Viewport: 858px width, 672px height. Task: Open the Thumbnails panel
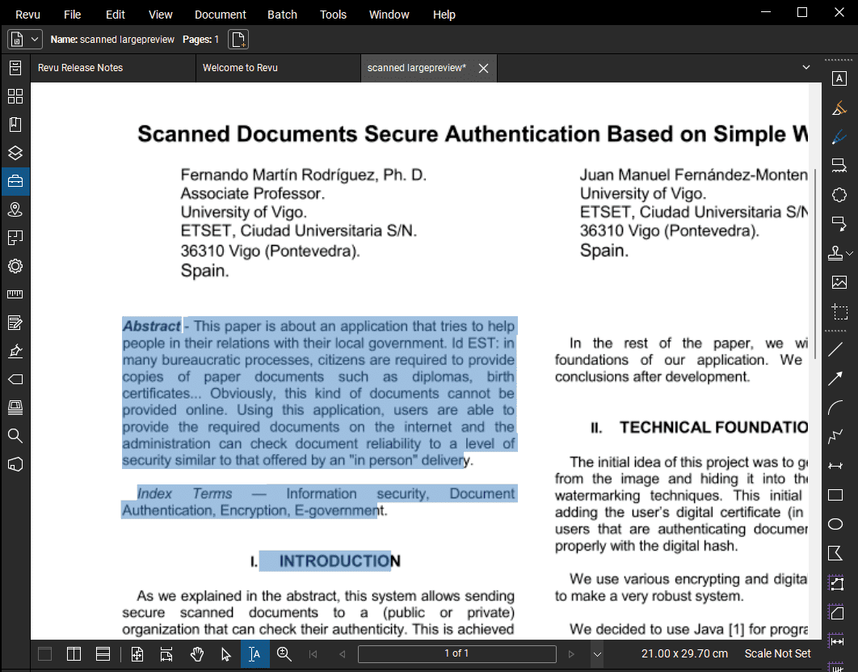(15, 96)
